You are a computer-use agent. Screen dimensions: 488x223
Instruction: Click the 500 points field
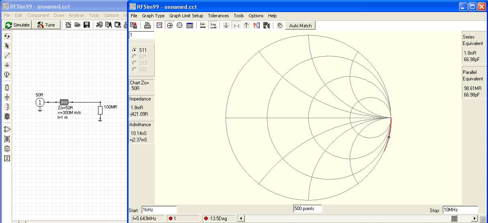coord(308,209)
